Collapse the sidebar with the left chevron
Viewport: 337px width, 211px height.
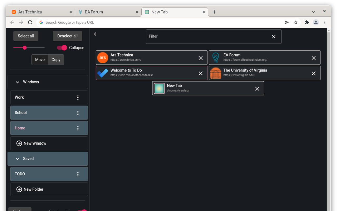pos(95,34)
